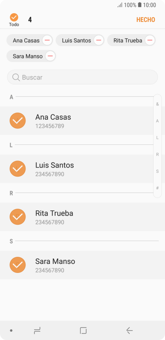Tap the home button in navigation bar

[83, 331]
